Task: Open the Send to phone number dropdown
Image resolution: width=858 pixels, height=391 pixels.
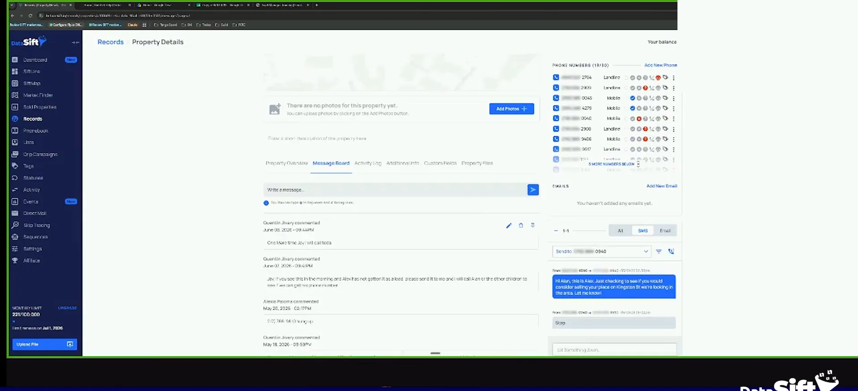Action: [601, 251]
